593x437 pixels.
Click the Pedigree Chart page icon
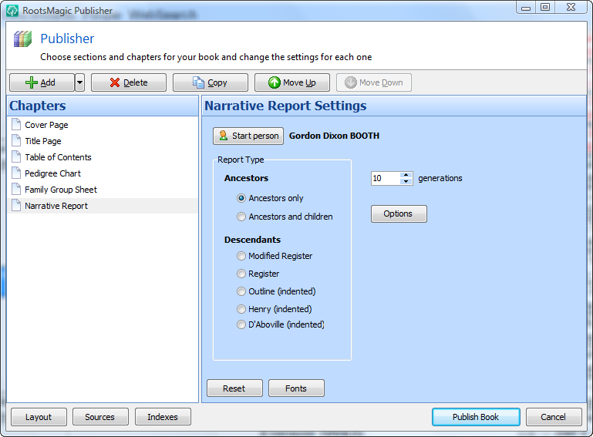pyautogui.click(x=16, y=173)
